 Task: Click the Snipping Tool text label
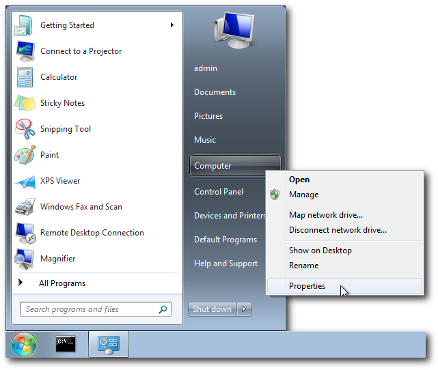pyautogui.click(x=66, y=129)
